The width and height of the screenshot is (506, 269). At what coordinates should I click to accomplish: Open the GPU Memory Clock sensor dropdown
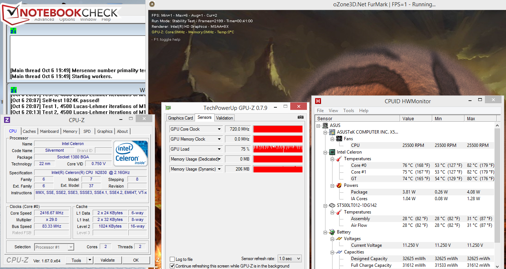point(219,139)
